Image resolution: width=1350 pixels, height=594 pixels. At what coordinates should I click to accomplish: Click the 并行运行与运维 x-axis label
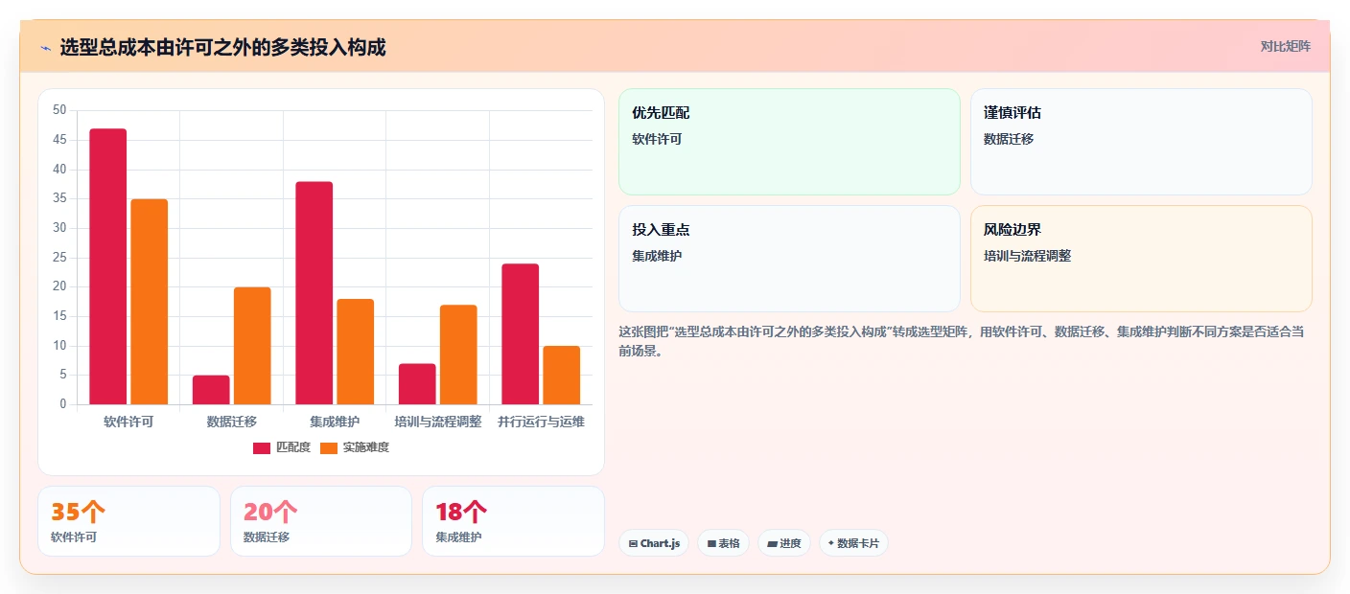(541, 422)
